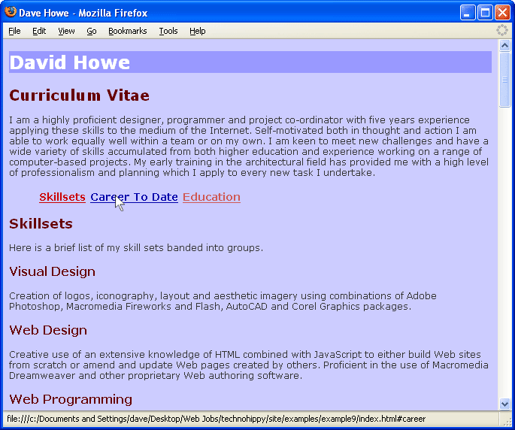Maximize the Firefox window
Screen dimensions: 515x430
(x=485, y=13)
